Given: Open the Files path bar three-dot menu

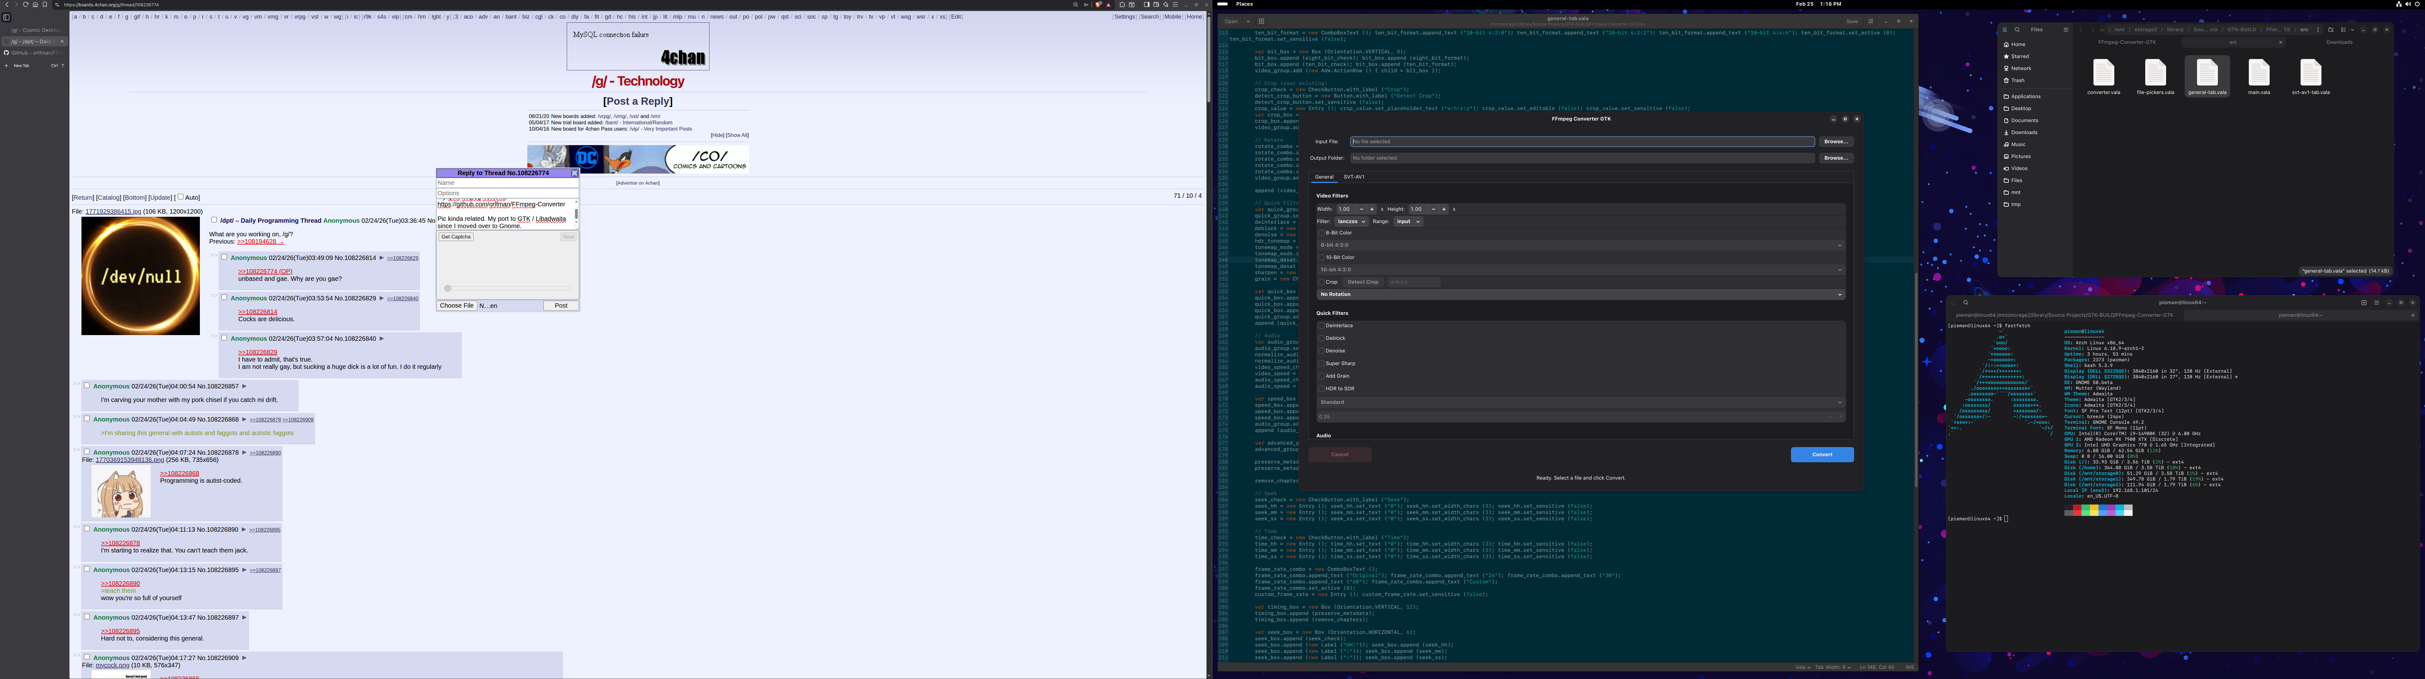Looking at the screenshot, I should pos(2318,30).
